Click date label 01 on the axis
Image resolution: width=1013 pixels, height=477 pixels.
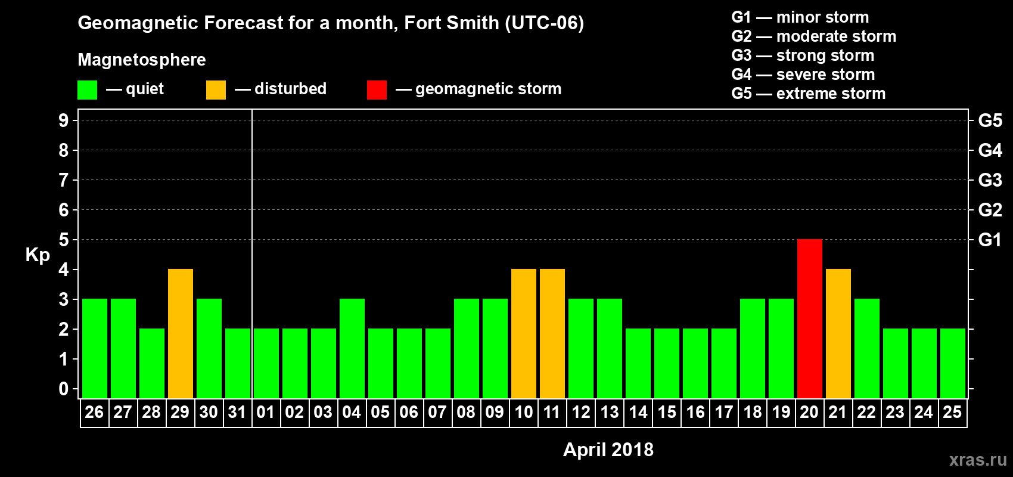click(x=266, y=412)
